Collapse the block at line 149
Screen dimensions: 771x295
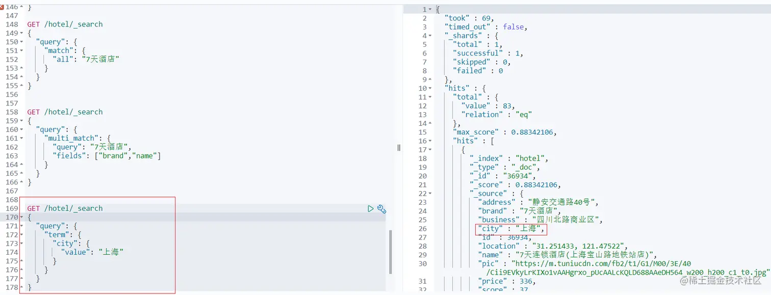point(21,33)
